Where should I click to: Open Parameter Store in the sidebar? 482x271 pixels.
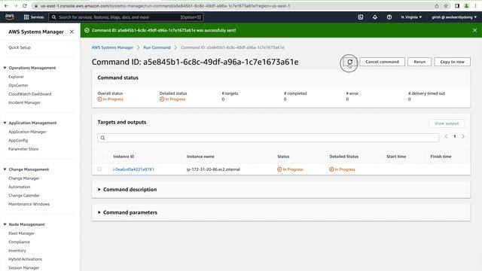tap(23, 149)
